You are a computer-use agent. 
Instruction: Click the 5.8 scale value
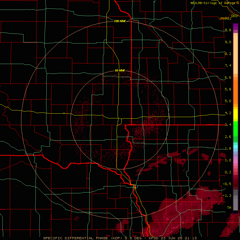228,89
